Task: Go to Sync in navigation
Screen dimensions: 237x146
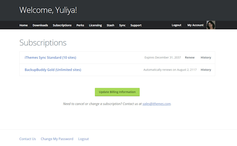Action: click(122, 25)
